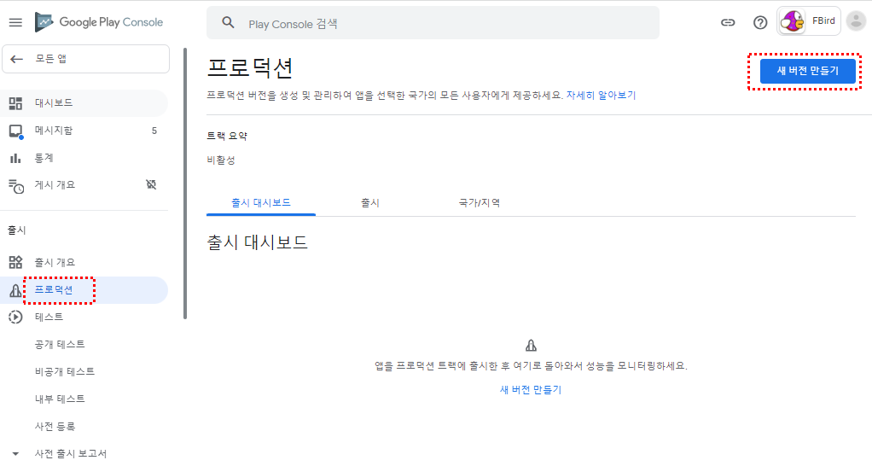Click the 트랙 요약 heading

tap(227, 136)
